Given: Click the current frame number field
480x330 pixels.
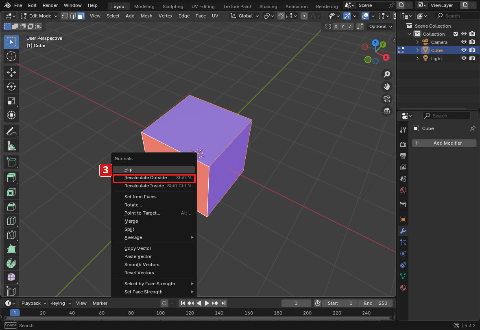Looking at the screenshot, I should (296, 303).
